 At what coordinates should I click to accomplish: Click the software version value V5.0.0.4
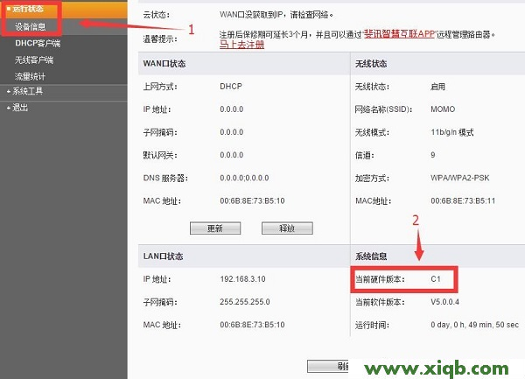click(x=444, y=302)
